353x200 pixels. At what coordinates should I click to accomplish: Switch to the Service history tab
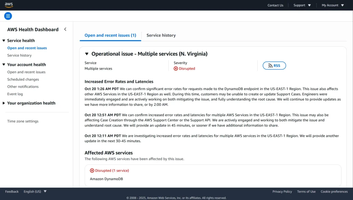161,36
